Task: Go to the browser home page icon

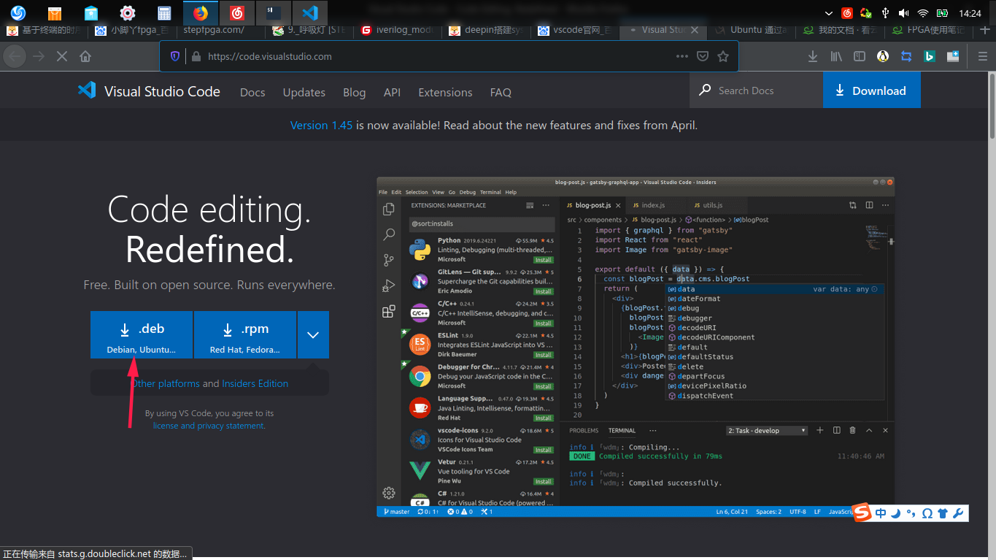Action: 85,56
